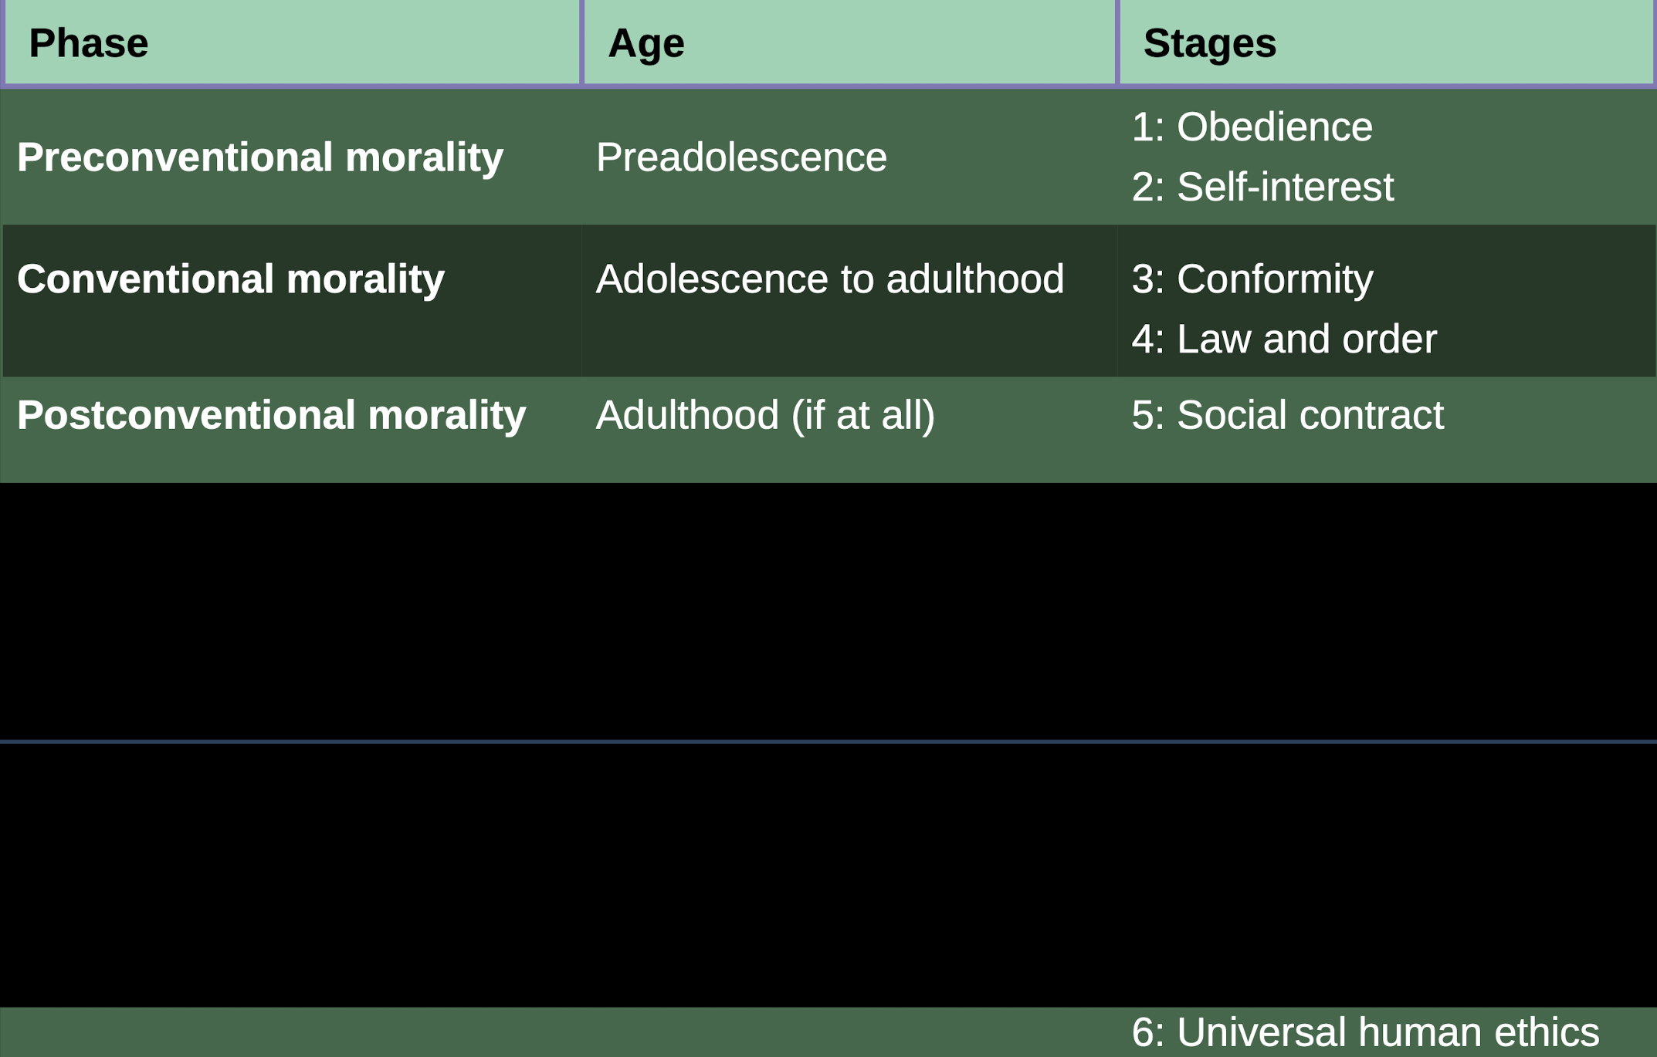Click the Preadolescence age cell
Viewport: 1657px width, 1057px height.
741,157
